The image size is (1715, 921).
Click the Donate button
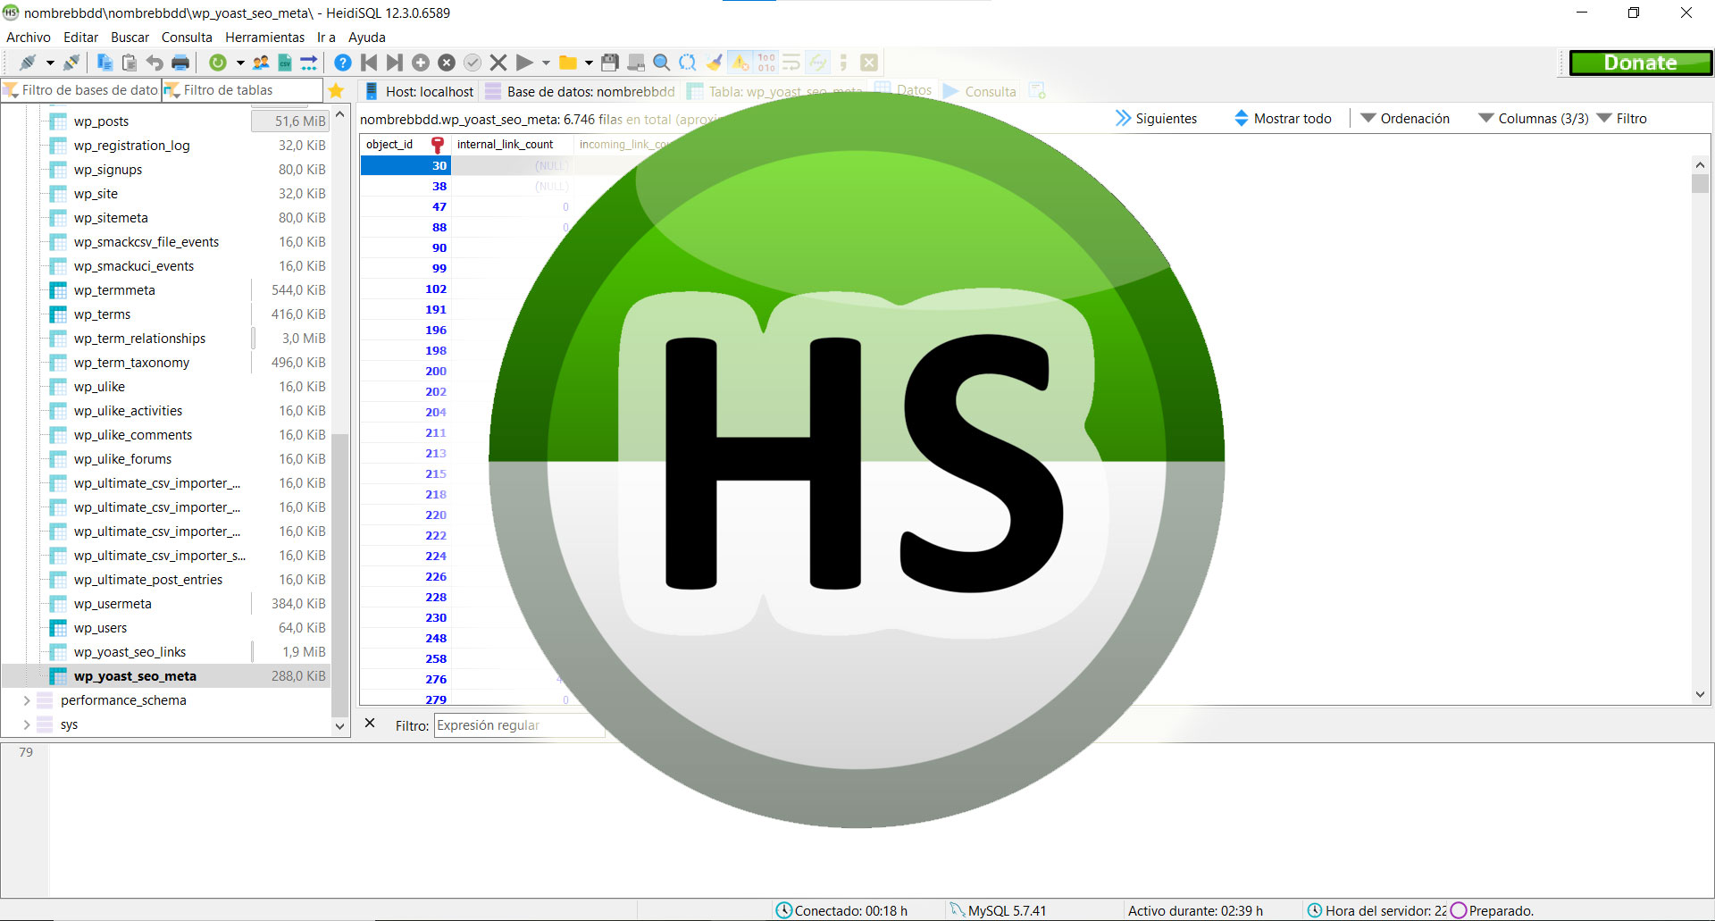[x=1640, y=62]
